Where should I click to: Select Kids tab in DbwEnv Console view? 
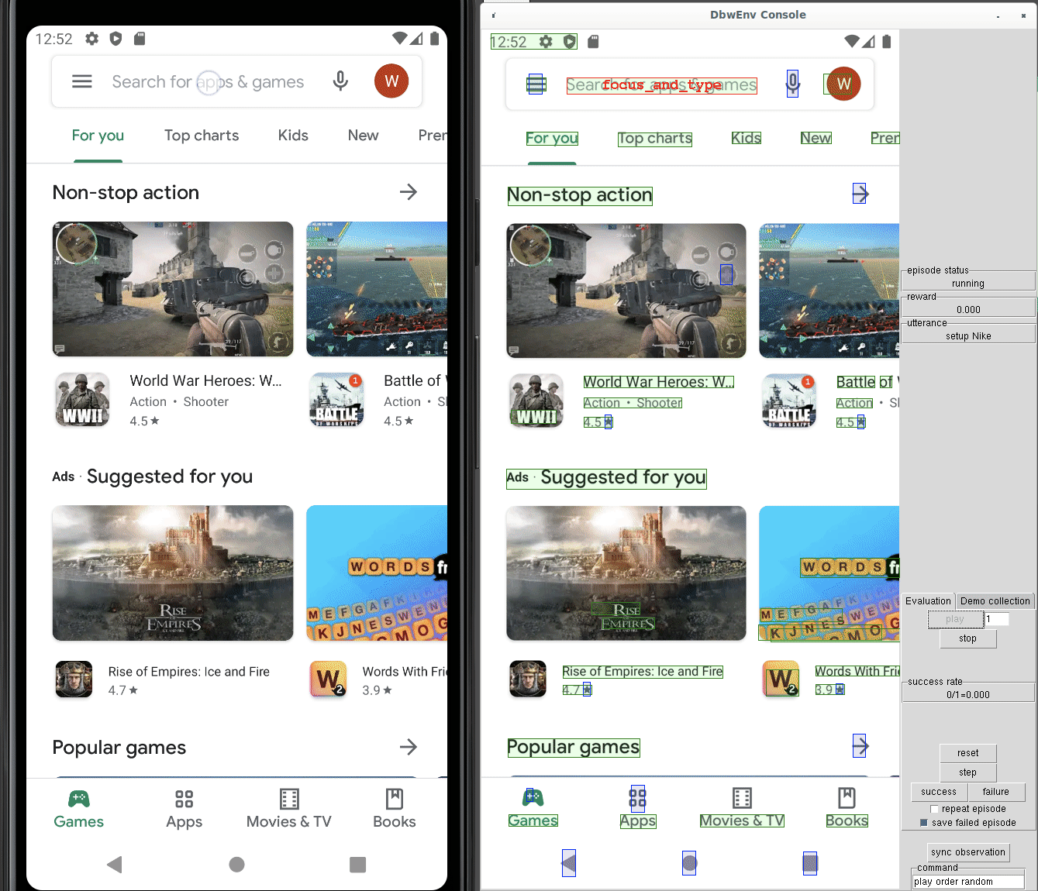pyautogui.click(x=746, y=138)
